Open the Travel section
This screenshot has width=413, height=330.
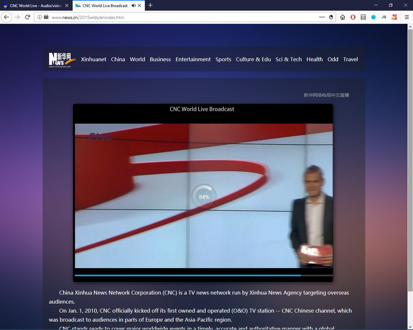click(350, 59)
